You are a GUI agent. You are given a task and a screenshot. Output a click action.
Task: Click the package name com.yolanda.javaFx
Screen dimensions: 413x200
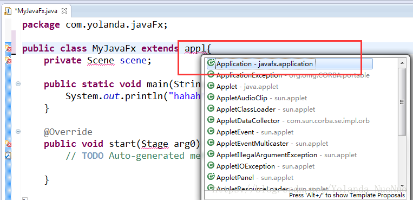[115, 25]
